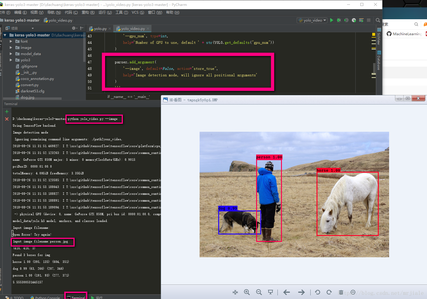Screen dimensions: 427x299
Task: Click yellow inspection indicator in editor gutter
Action: [373, 35]
